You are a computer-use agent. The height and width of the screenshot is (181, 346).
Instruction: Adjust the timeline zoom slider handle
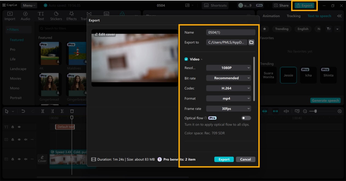tap(316, 111)
